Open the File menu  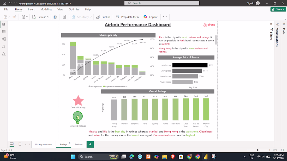tap(6, 9)
